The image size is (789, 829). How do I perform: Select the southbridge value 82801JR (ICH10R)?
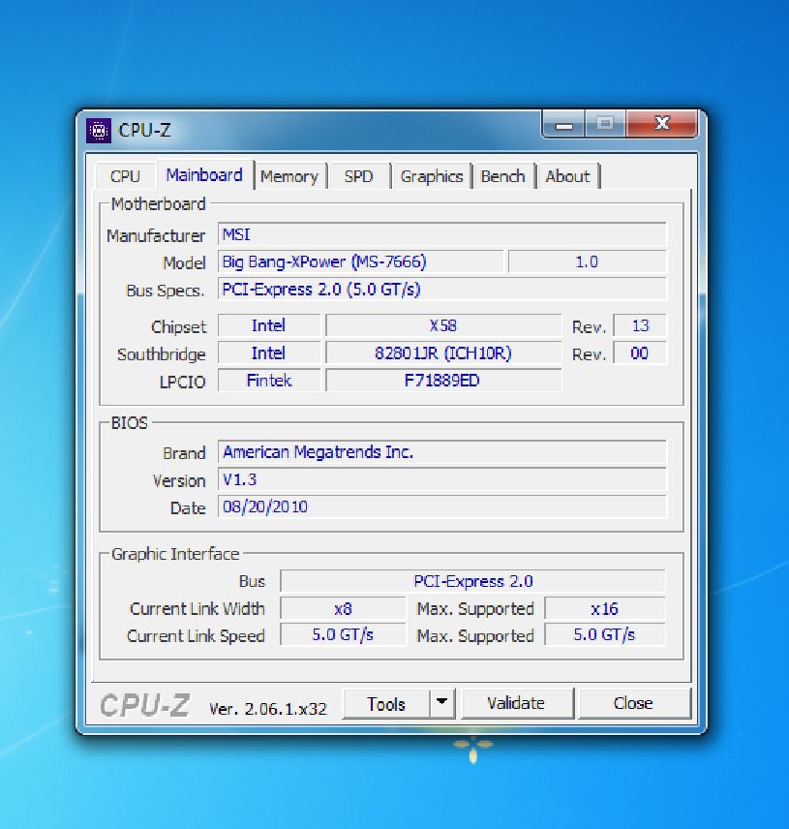(x=443, y=353)
